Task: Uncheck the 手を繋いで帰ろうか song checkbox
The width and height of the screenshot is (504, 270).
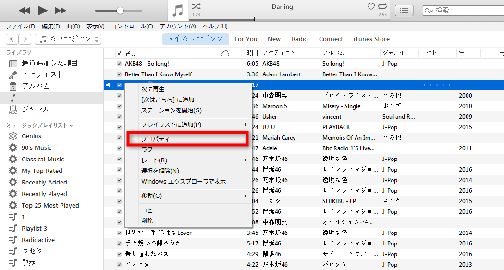Action: click(x=119, y=244)
